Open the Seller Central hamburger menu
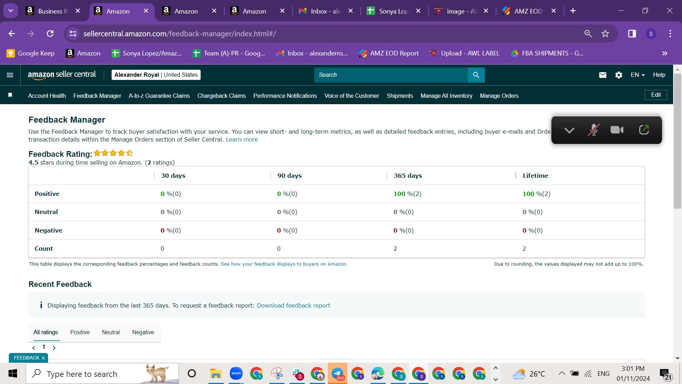682x384 pixels. pyautogui.click(x=10, y=75)
